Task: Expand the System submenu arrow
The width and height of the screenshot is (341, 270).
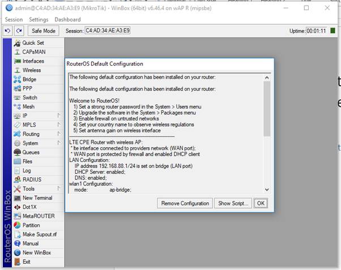Action: click(x=59, y=143)
